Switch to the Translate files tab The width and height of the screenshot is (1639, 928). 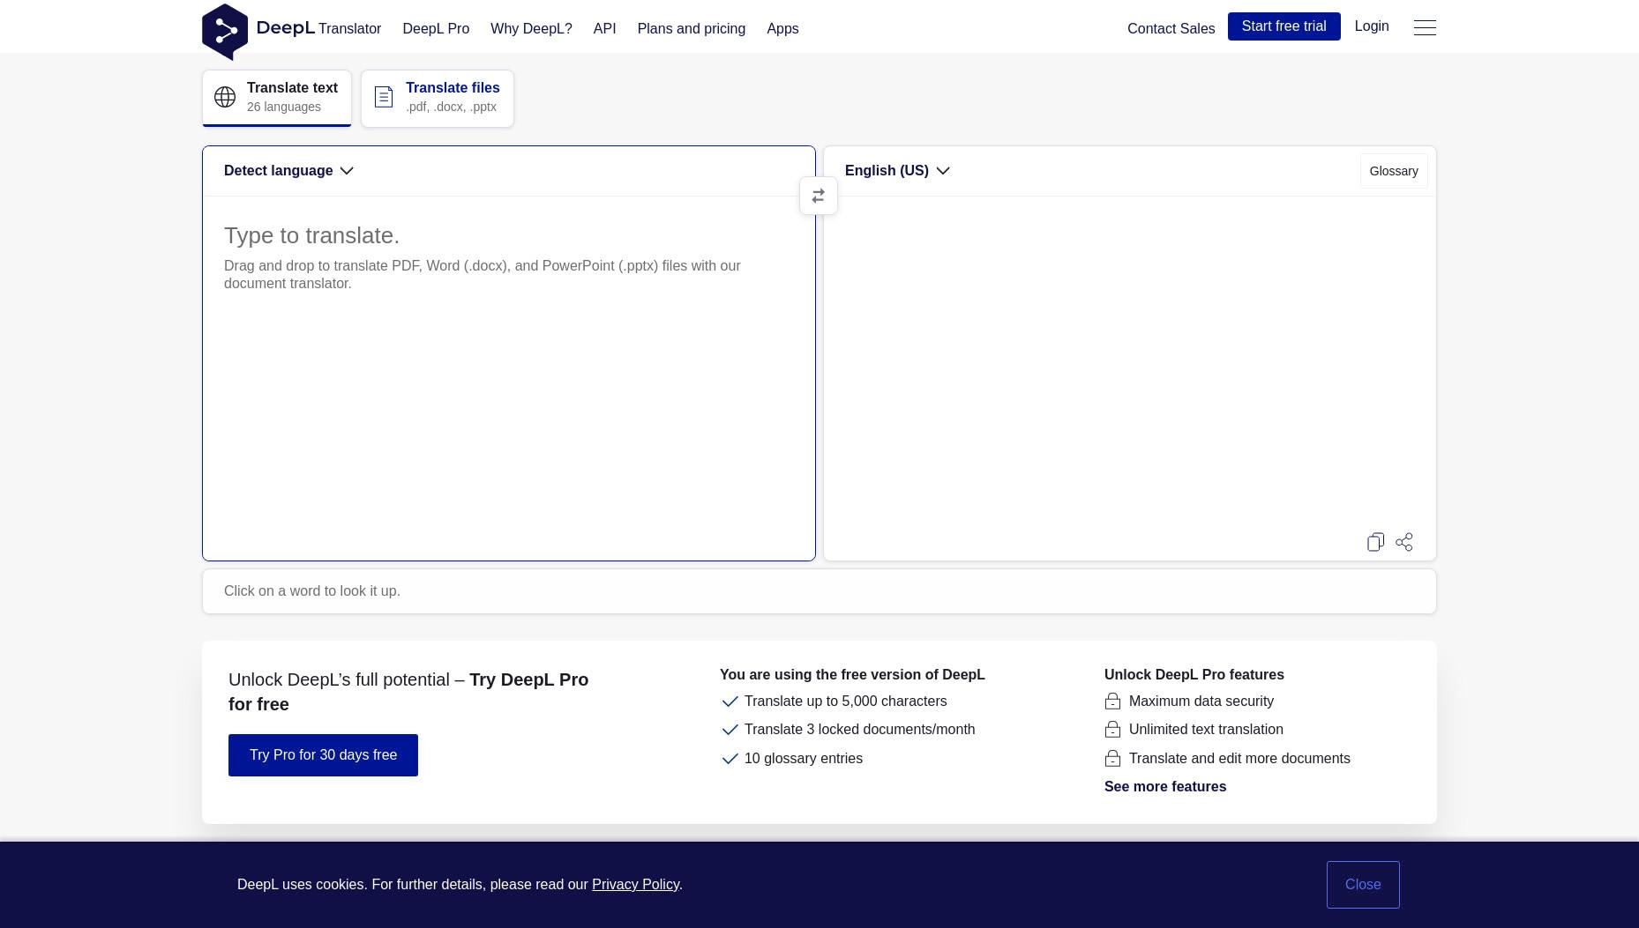[x=438, y=98]
